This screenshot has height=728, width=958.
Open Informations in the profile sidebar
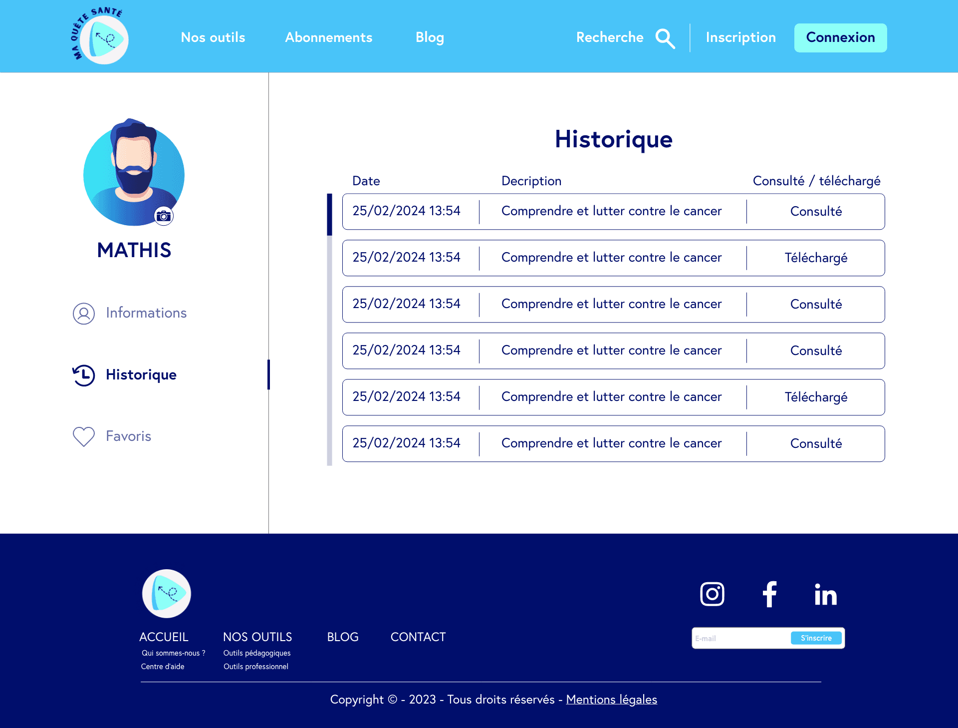[146, 313]
